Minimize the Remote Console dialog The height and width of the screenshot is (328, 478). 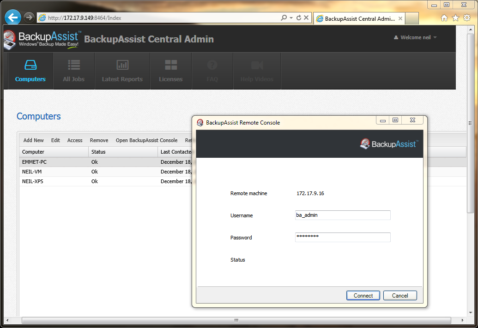click(383, 120)
